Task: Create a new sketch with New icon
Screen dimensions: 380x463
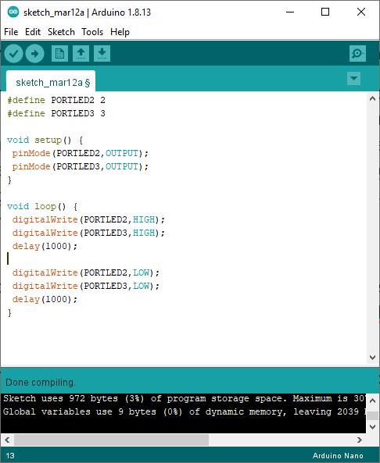Action: point(59,53)
